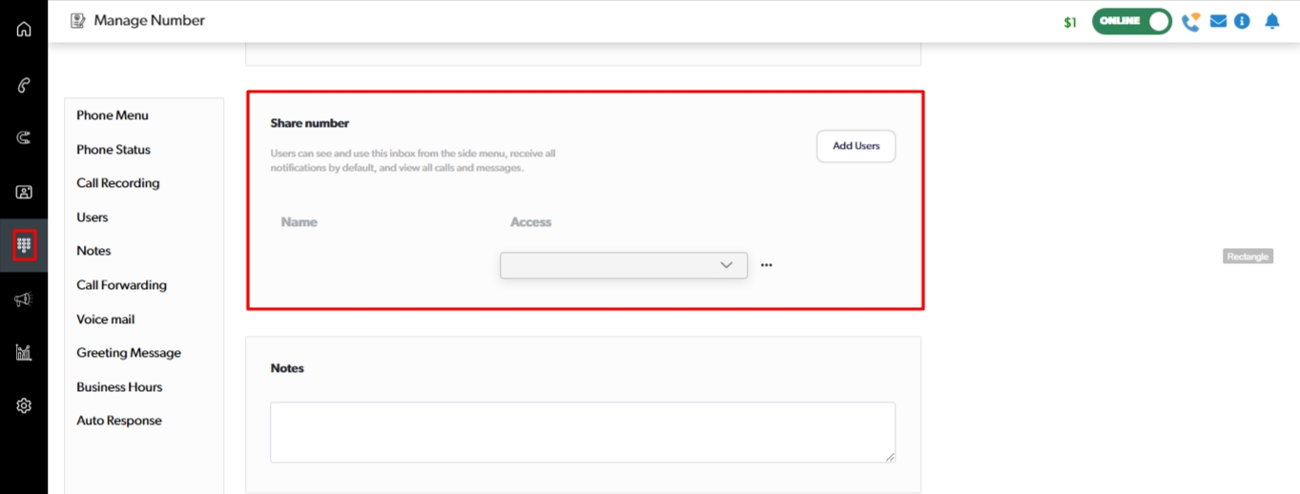Expand the Access dropdown
The height and width of the screenshot is (494, 1300).
(x=623, y=265)
